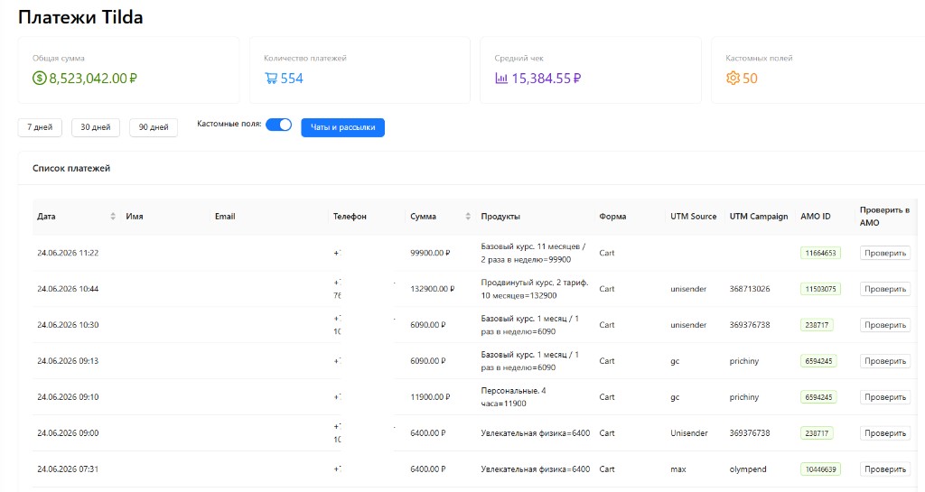Open AMO ID 6594245 in 09:10 row
925x492 pixels.
[818, 397]
